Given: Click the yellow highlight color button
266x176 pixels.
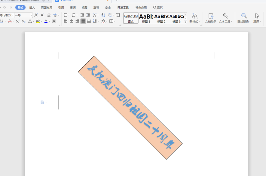Looking at the screenshot, I should [x=38, y=21].
